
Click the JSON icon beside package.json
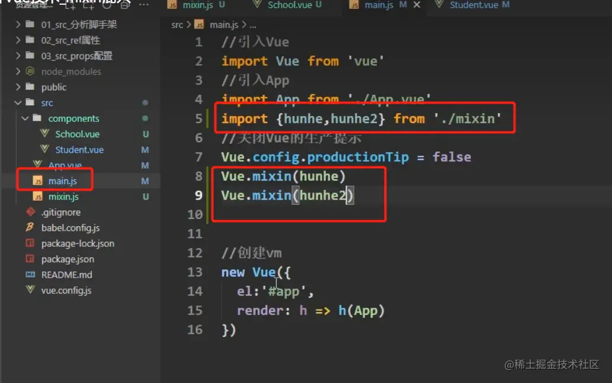[30, 259]
